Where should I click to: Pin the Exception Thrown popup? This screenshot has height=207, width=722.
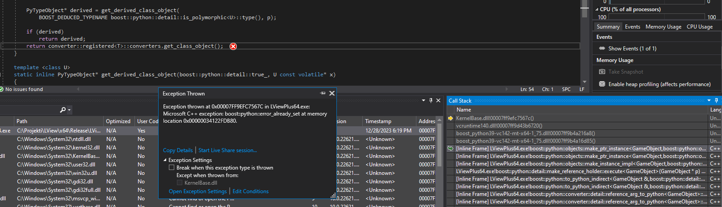click(x=323, y=93)
